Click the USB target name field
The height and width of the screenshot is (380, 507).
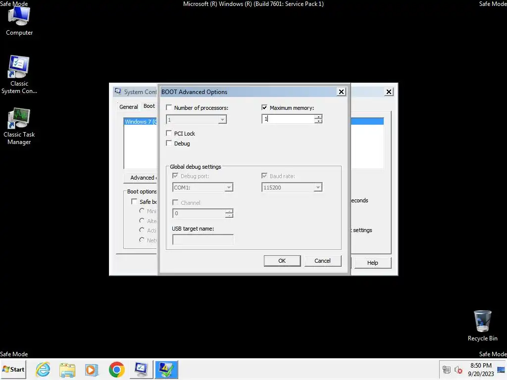(x=203, y=240)
